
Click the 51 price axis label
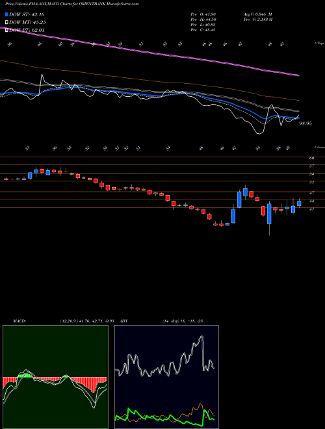pyautogui.click(x=311, y=182)
